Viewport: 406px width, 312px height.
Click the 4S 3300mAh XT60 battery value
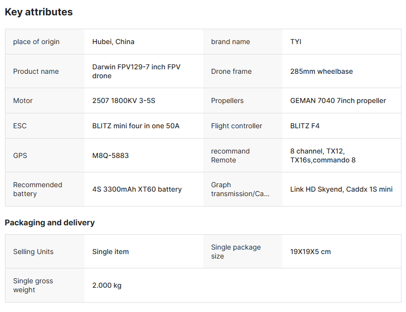(137, 189)
